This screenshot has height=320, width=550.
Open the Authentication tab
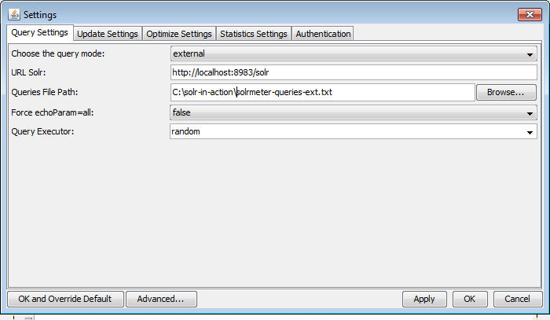click(323, 34)
